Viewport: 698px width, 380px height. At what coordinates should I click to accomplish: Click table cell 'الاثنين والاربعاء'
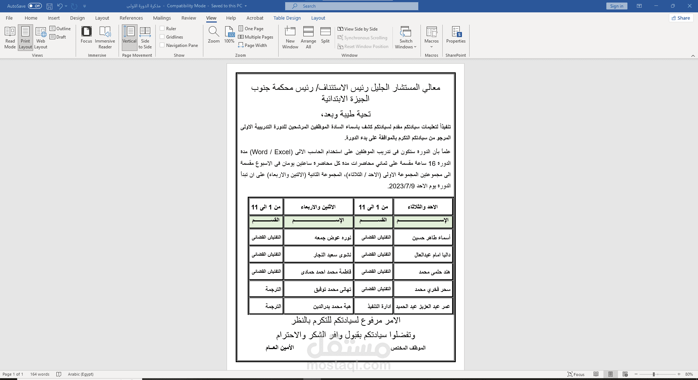318,207
